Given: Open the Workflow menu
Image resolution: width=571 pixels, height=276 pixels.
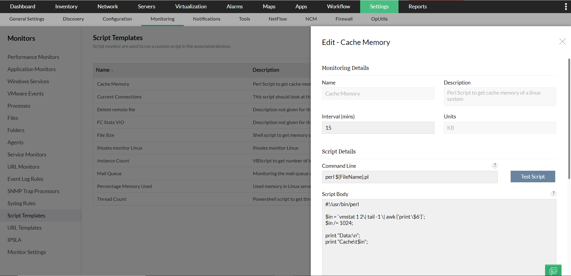Looking at the screenshot, I should point(338,6).
